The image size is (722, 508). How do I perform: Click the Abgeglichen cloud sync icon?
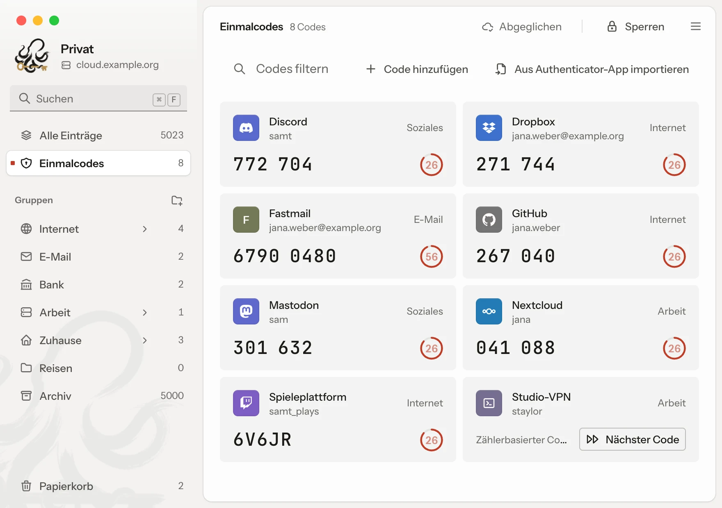[487, 27]
